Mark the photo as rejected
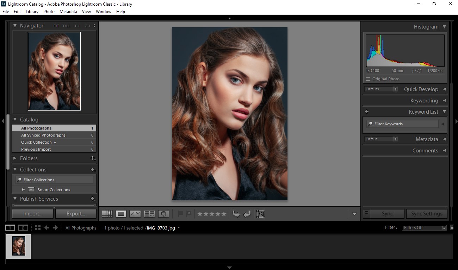This screenshot has height=270, width=458. [189, 213]
